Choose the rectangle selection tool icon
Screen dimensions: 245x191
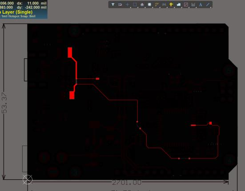(135, 4)
